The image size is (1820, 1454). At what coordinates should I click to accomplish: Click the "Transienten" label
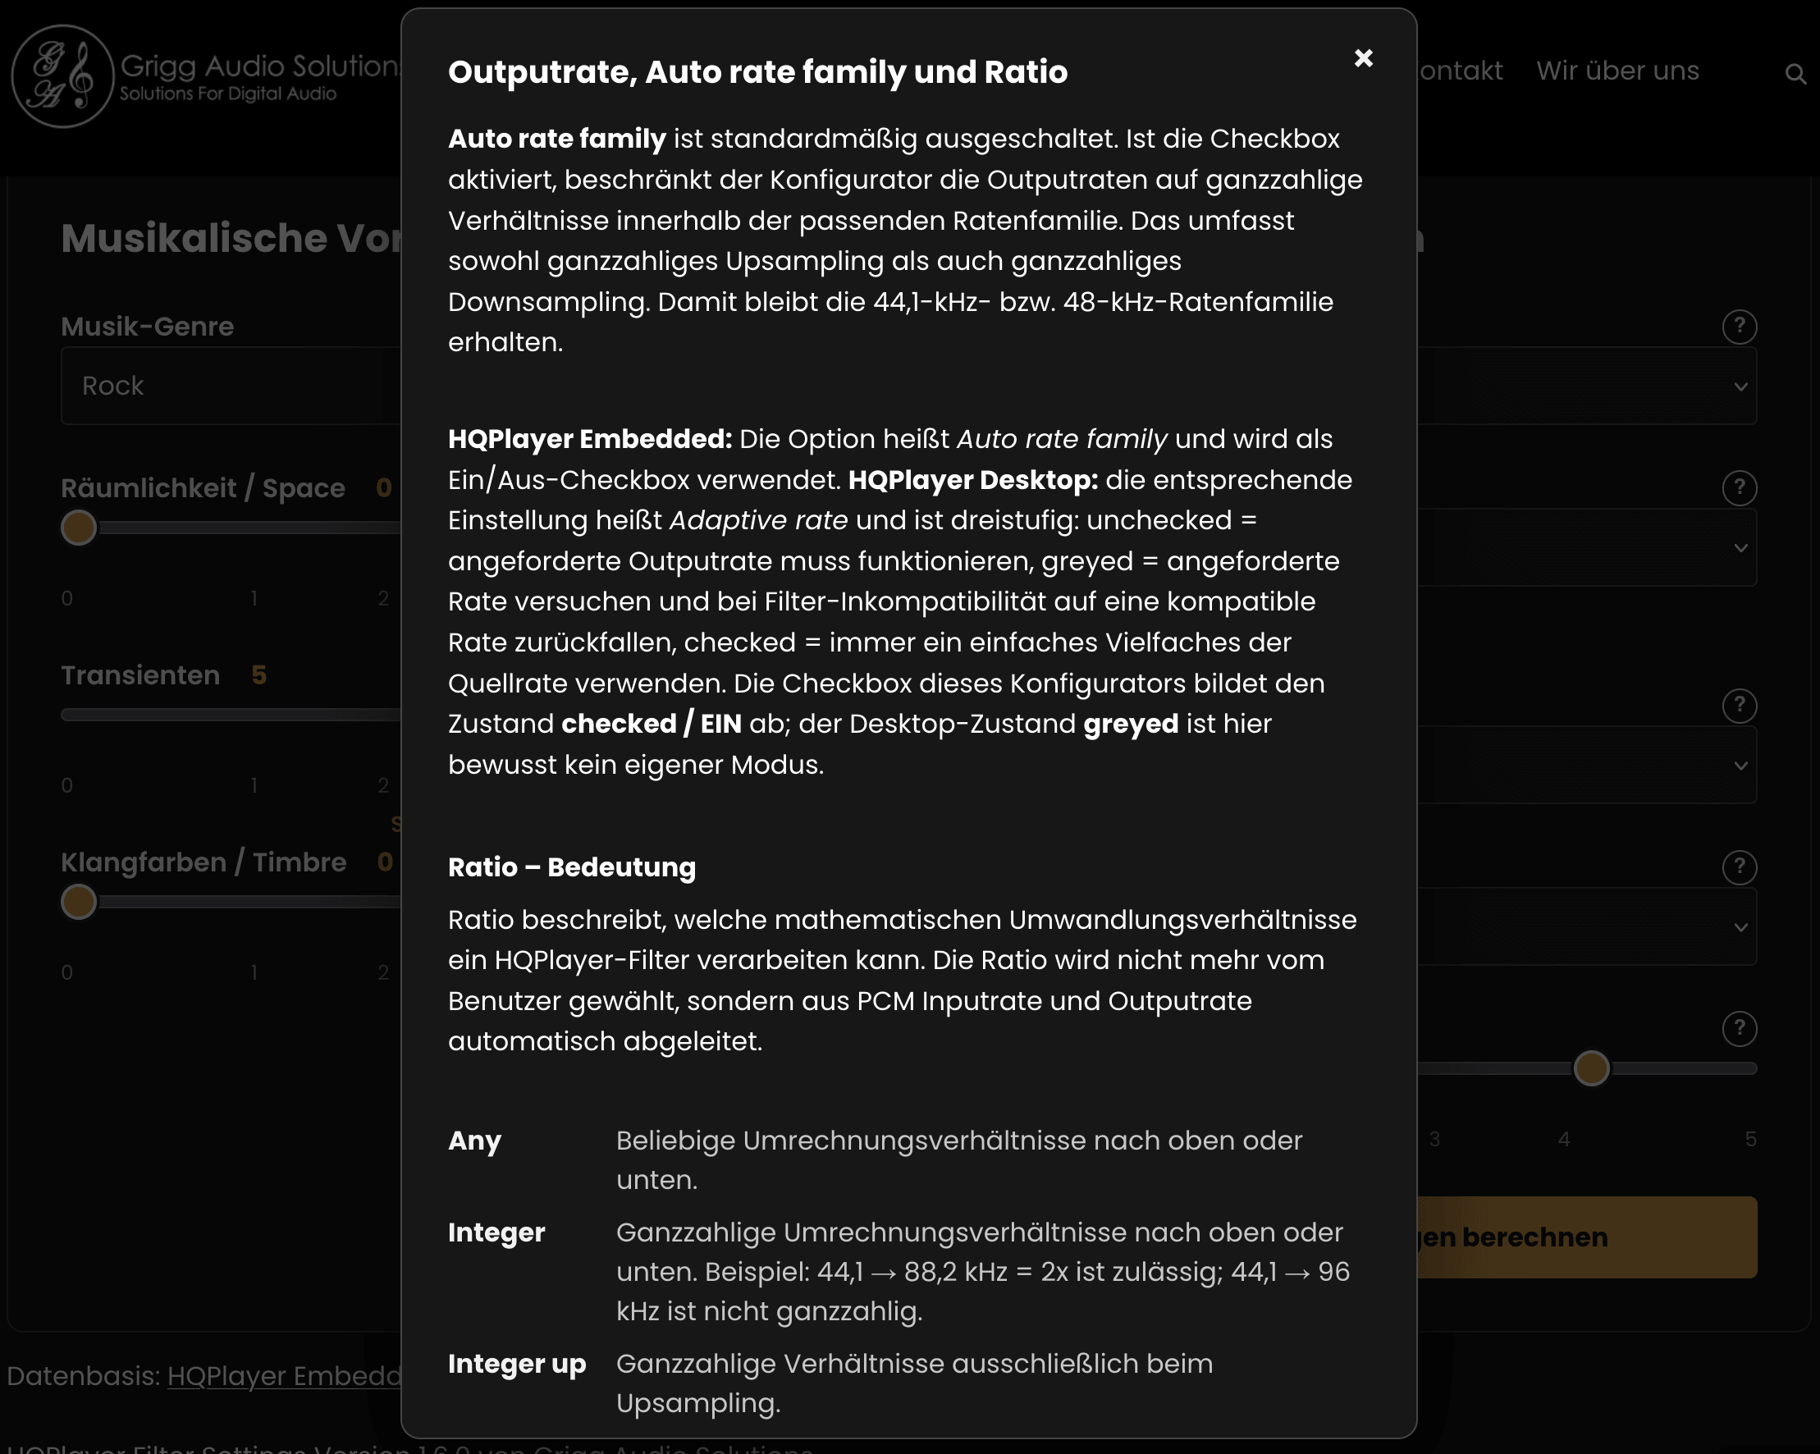pos(140,675)
